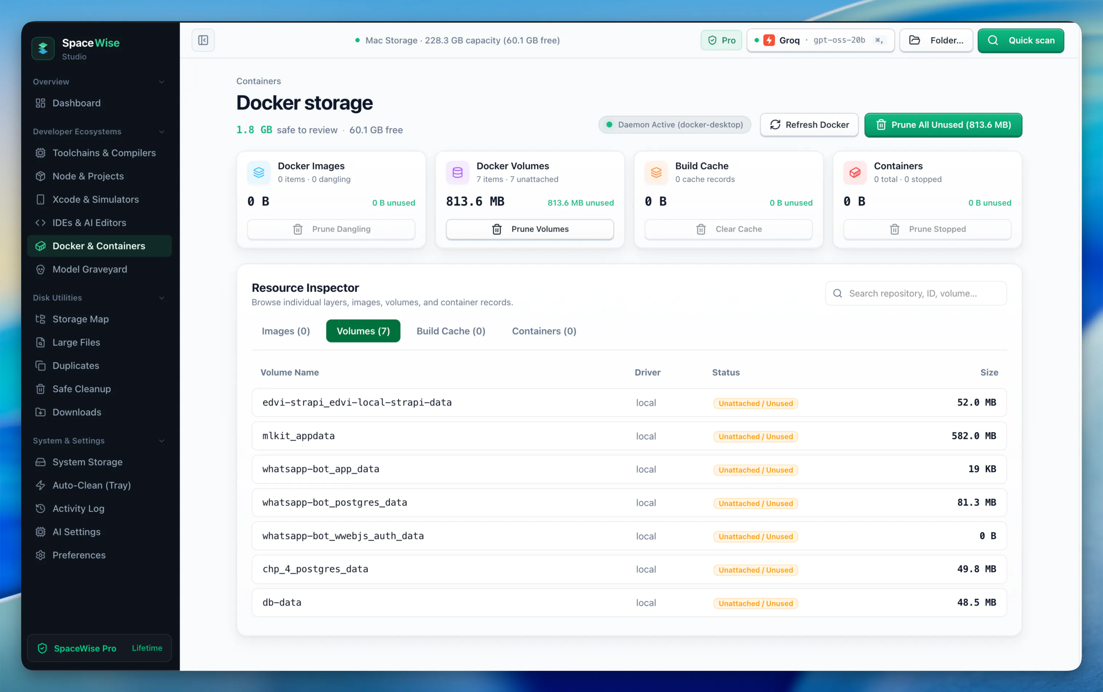The width and height of the screenshot is (1103, 692).
Task: Select the mlkit_appdata volume row
Action: point(629,436)
